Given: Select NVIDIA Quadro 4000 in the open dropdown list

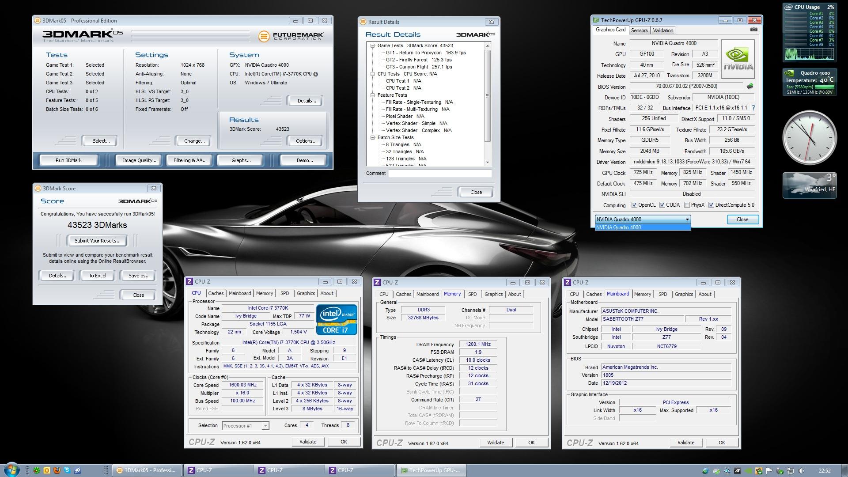Looking at the screenshot, I should pyautogui.click(x=643, y=227).
